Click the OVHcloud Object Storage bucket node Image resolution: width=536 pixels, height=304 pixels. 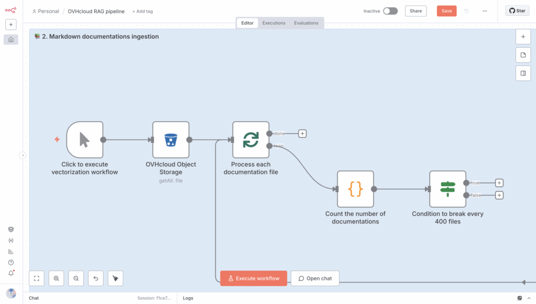171,140
